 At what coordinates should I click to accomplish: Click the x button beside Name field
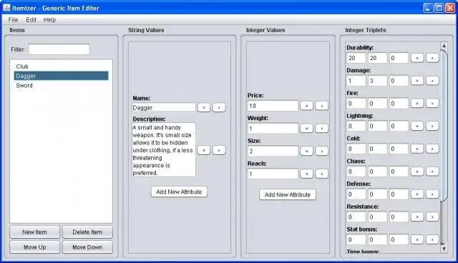pos(219,108)
